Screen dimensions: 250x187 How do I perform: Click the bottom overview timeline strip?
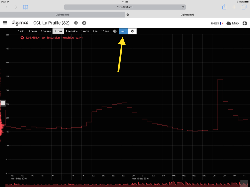pos(127,184)
